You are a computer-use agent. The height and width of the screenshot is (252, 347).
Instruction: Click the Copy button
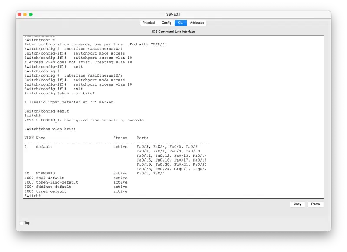[x=297, y=204]
